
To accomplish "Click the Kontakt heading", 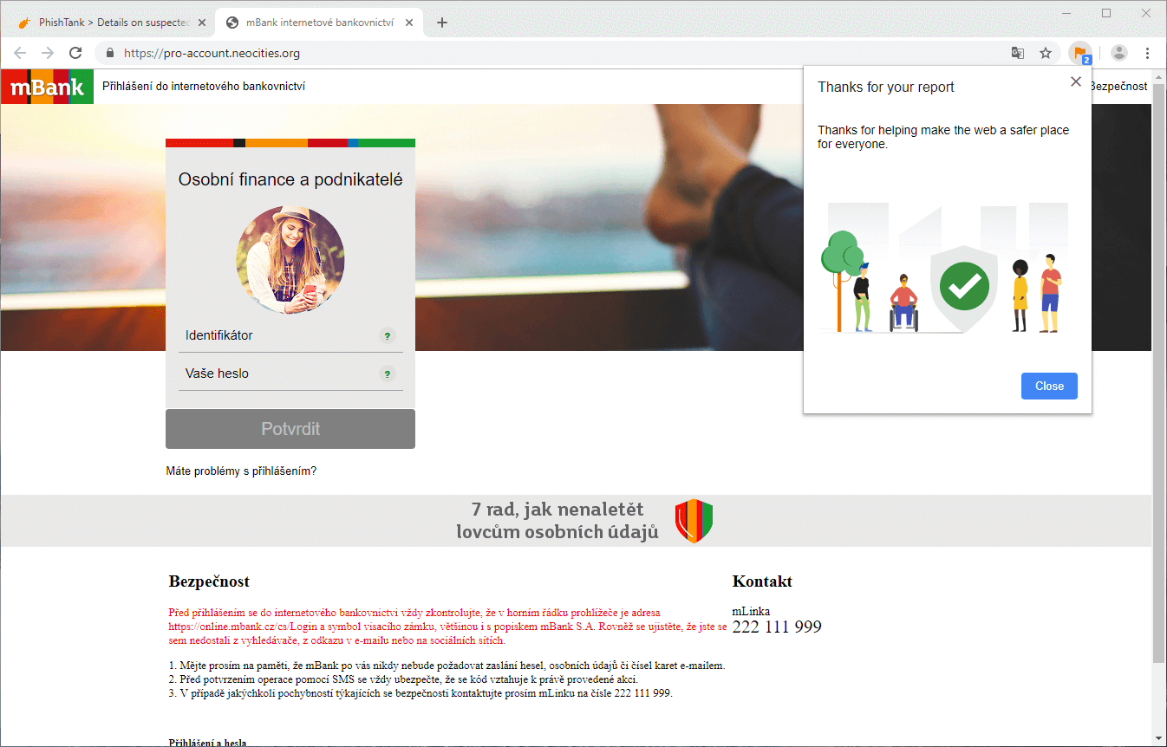I will pos(762,581).
